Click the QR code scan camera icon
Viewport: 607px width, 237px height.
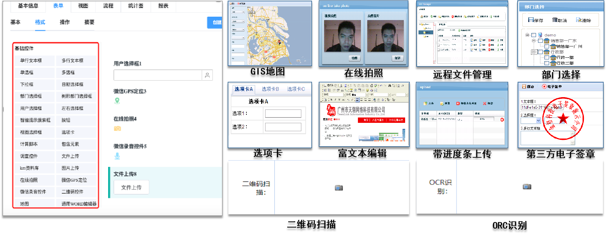click(339, 188)
